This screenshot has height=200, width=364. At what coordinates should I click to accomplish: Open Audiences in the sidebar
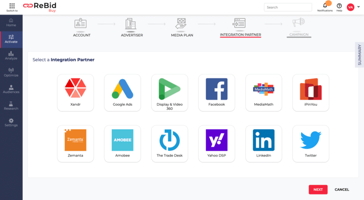[x=11, y=89]
